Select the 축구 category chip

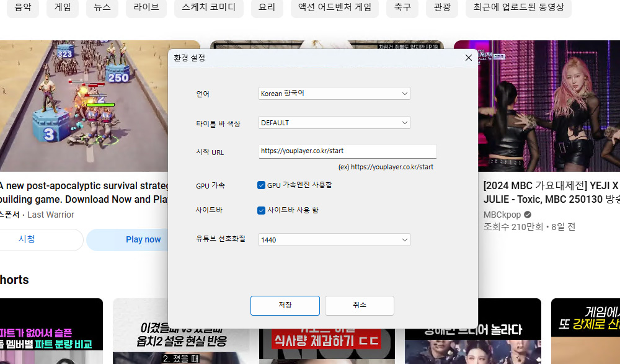[x=402, y=7]
